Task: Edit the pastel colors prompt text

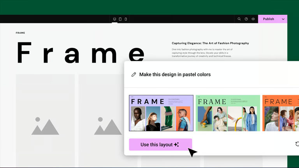Action: coord(175,75)
